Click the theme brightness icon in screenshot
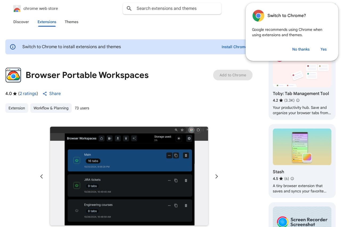Image resolution: width=341 pixels, height=227 pixels. coord(179,138)
